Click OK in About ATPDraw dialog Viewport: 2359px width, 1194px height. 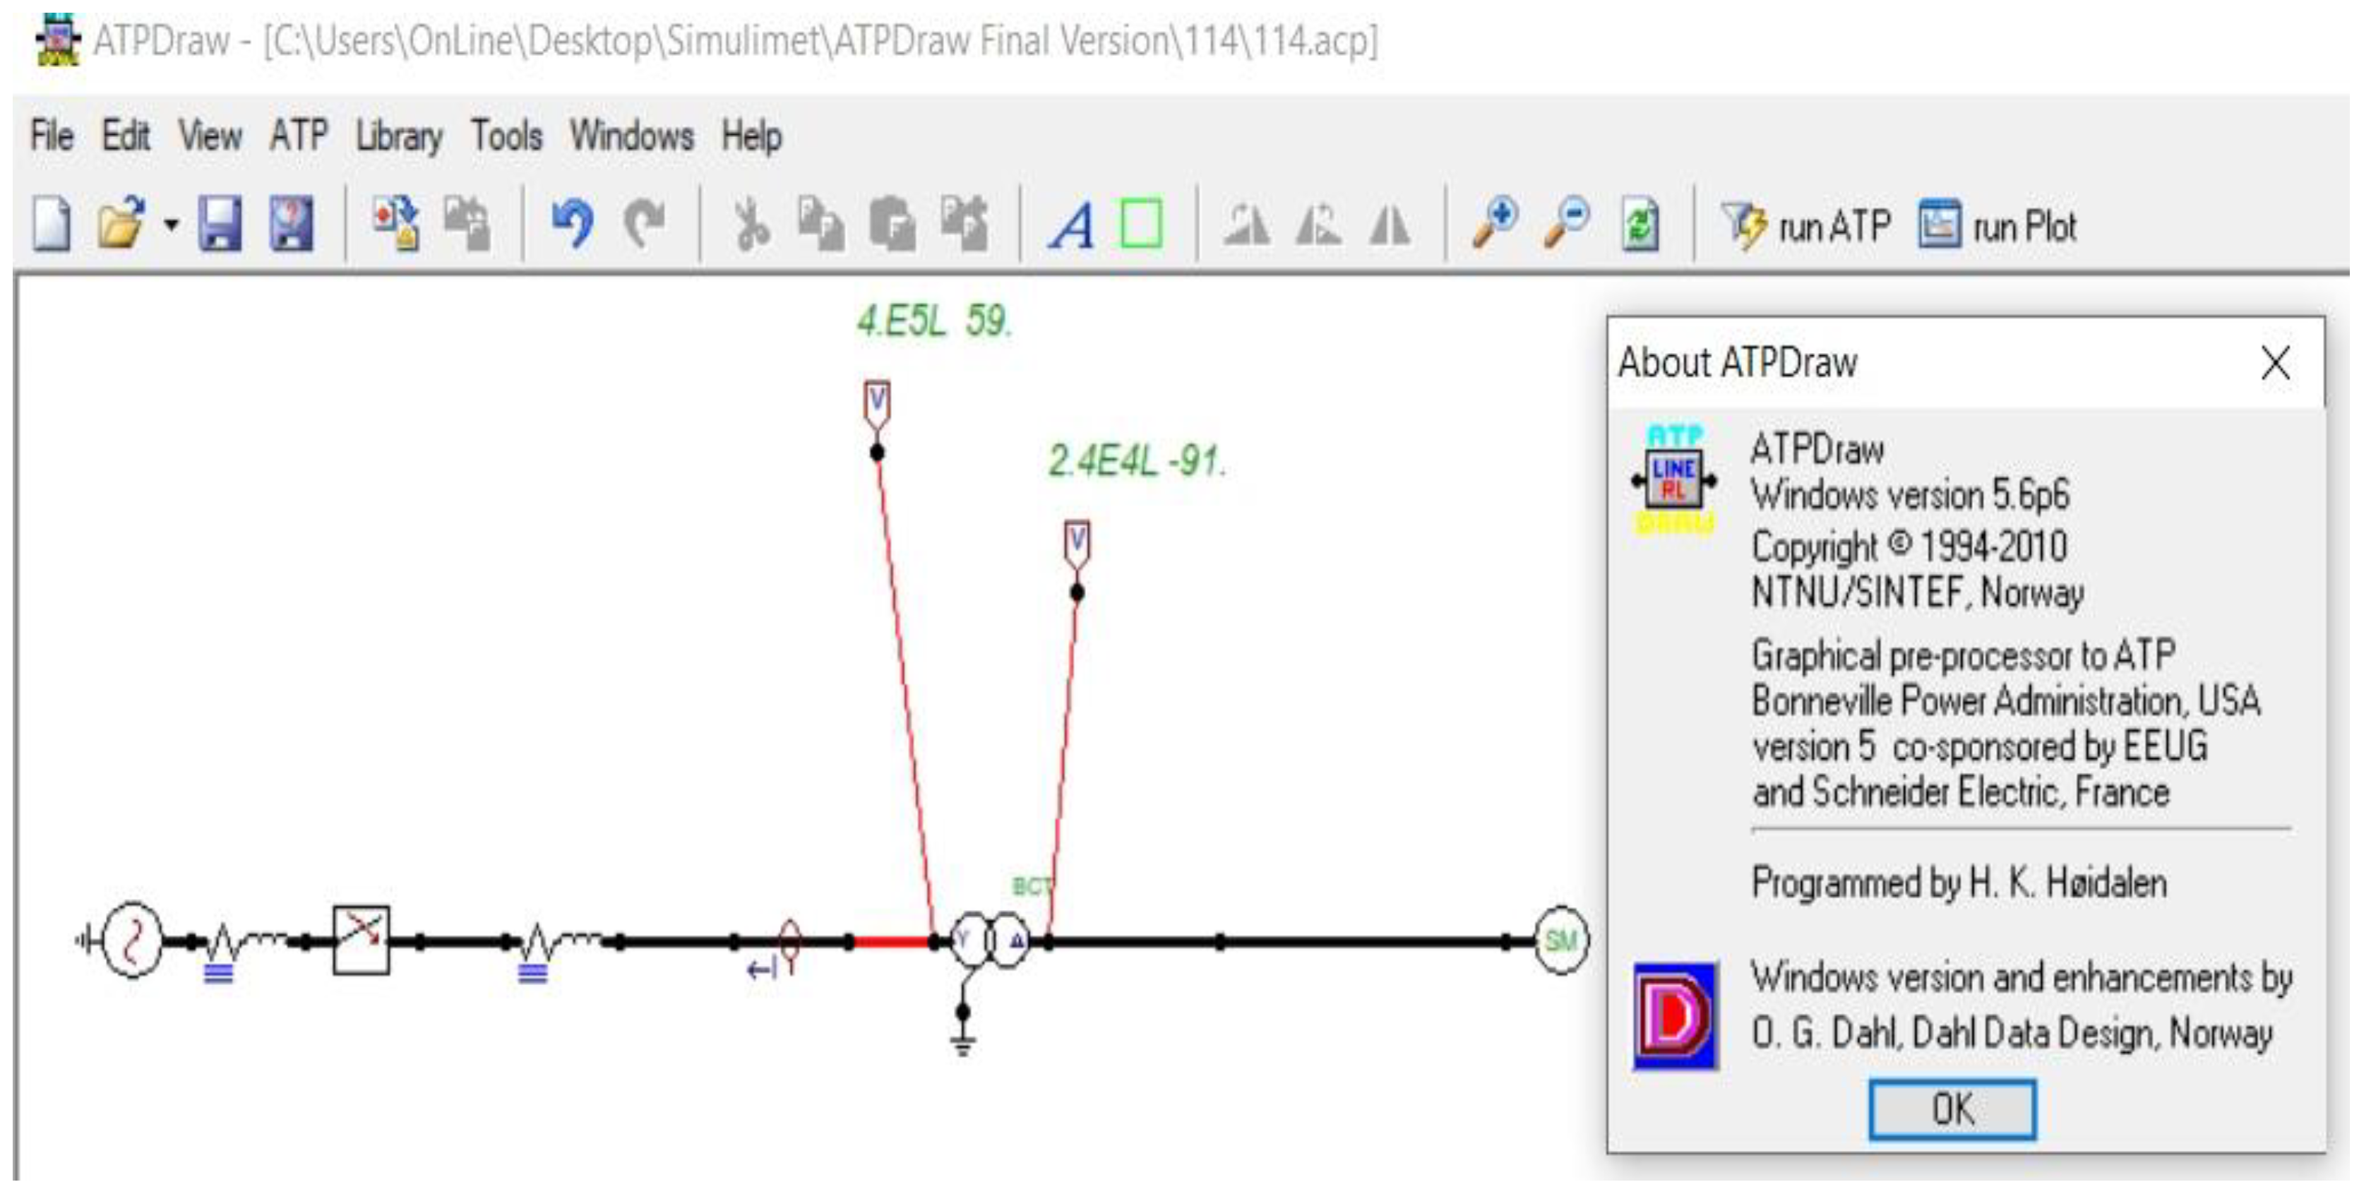(1952, 1109)
